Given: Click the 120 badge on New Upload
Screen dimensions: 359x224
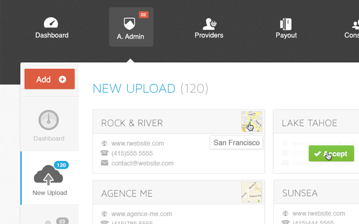Looking at the screenshot, I should pyautogui.click(x=61, y=165).
